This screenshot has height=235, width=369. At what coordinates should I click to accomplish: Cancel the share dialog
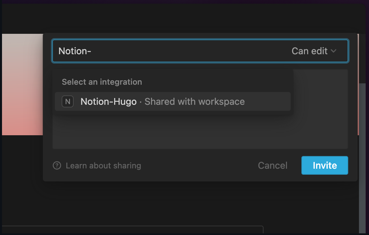[x=273, y=165]
